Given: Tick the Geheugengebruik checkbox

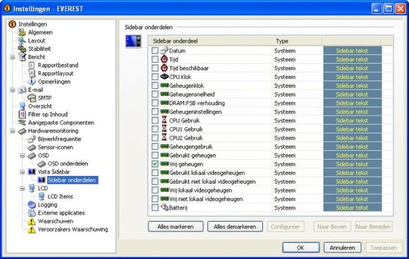Looking at the screenshot, I should [x=155, y=146].
